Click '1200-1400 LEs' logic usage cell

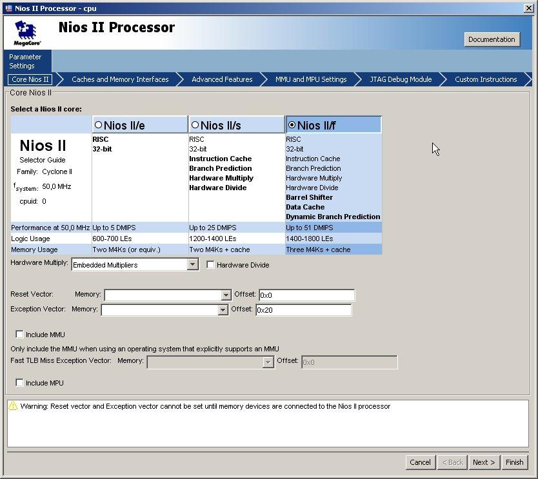[237, 239]
